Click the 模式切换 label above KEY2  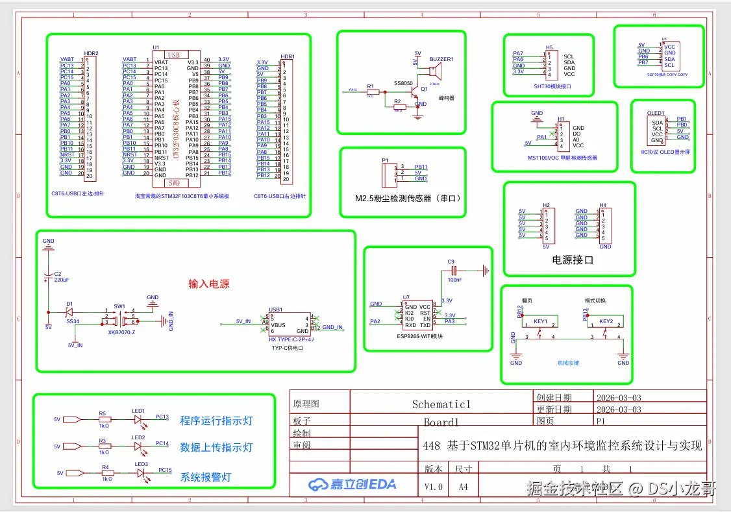click(x=595, y=300)
